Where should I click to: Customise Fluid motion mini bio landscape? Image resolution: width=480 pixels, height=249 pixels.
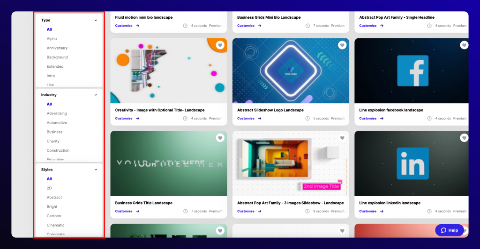124,26
